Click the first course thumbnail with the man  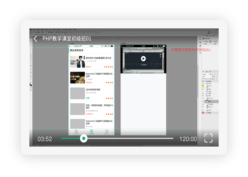(x=77, y=62)
